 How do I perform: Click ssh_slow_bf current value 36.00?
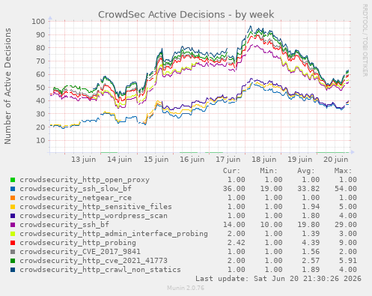234,189
